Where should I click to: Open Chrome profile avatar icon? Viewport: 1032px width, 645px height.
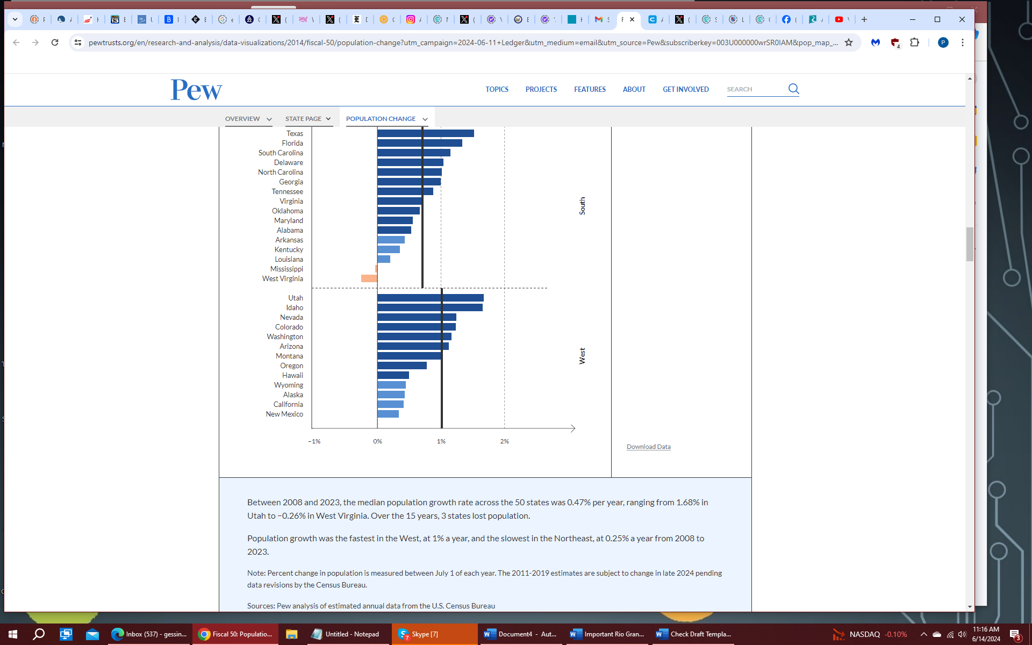tap(943, 42)
